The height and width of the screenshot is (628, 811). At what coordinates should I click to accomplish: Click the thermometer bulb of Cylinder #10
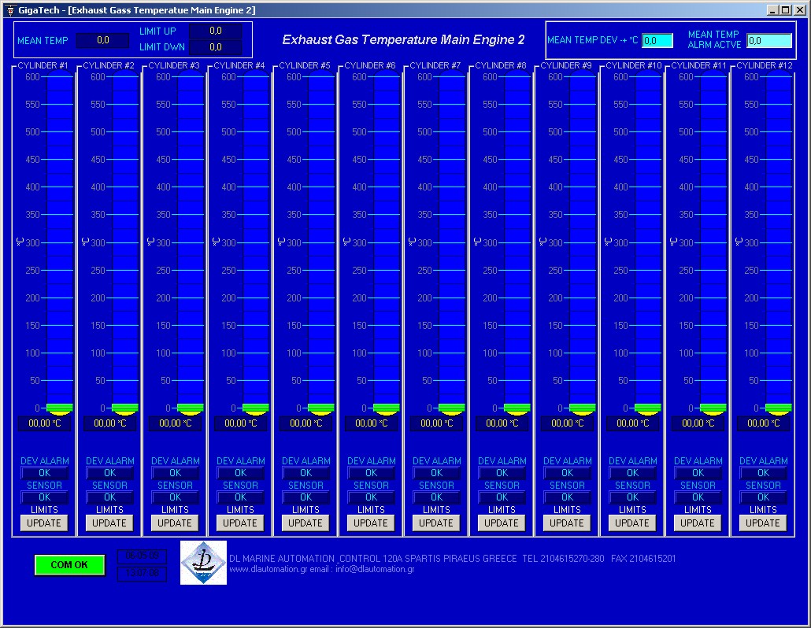tap(648, 408)
